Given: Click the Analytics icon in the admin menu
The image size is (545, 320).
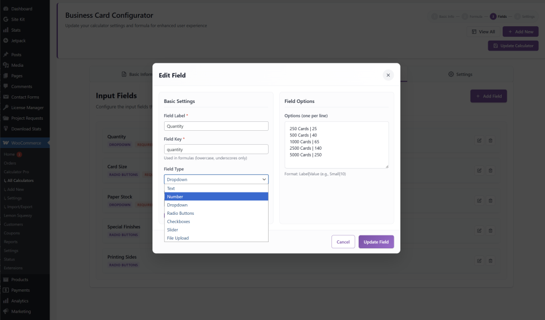Looking at the screenshot, I should coord(6,301).
